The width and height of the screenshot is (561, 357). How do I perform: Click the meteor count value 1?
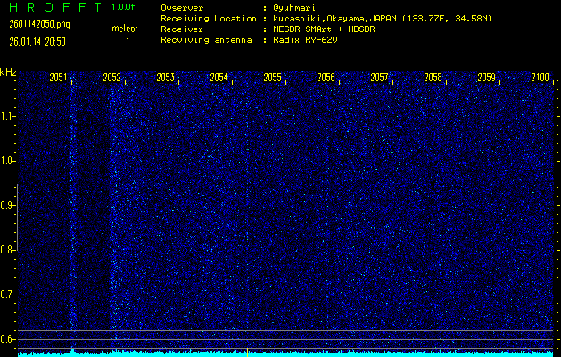(x=128, y=42)
